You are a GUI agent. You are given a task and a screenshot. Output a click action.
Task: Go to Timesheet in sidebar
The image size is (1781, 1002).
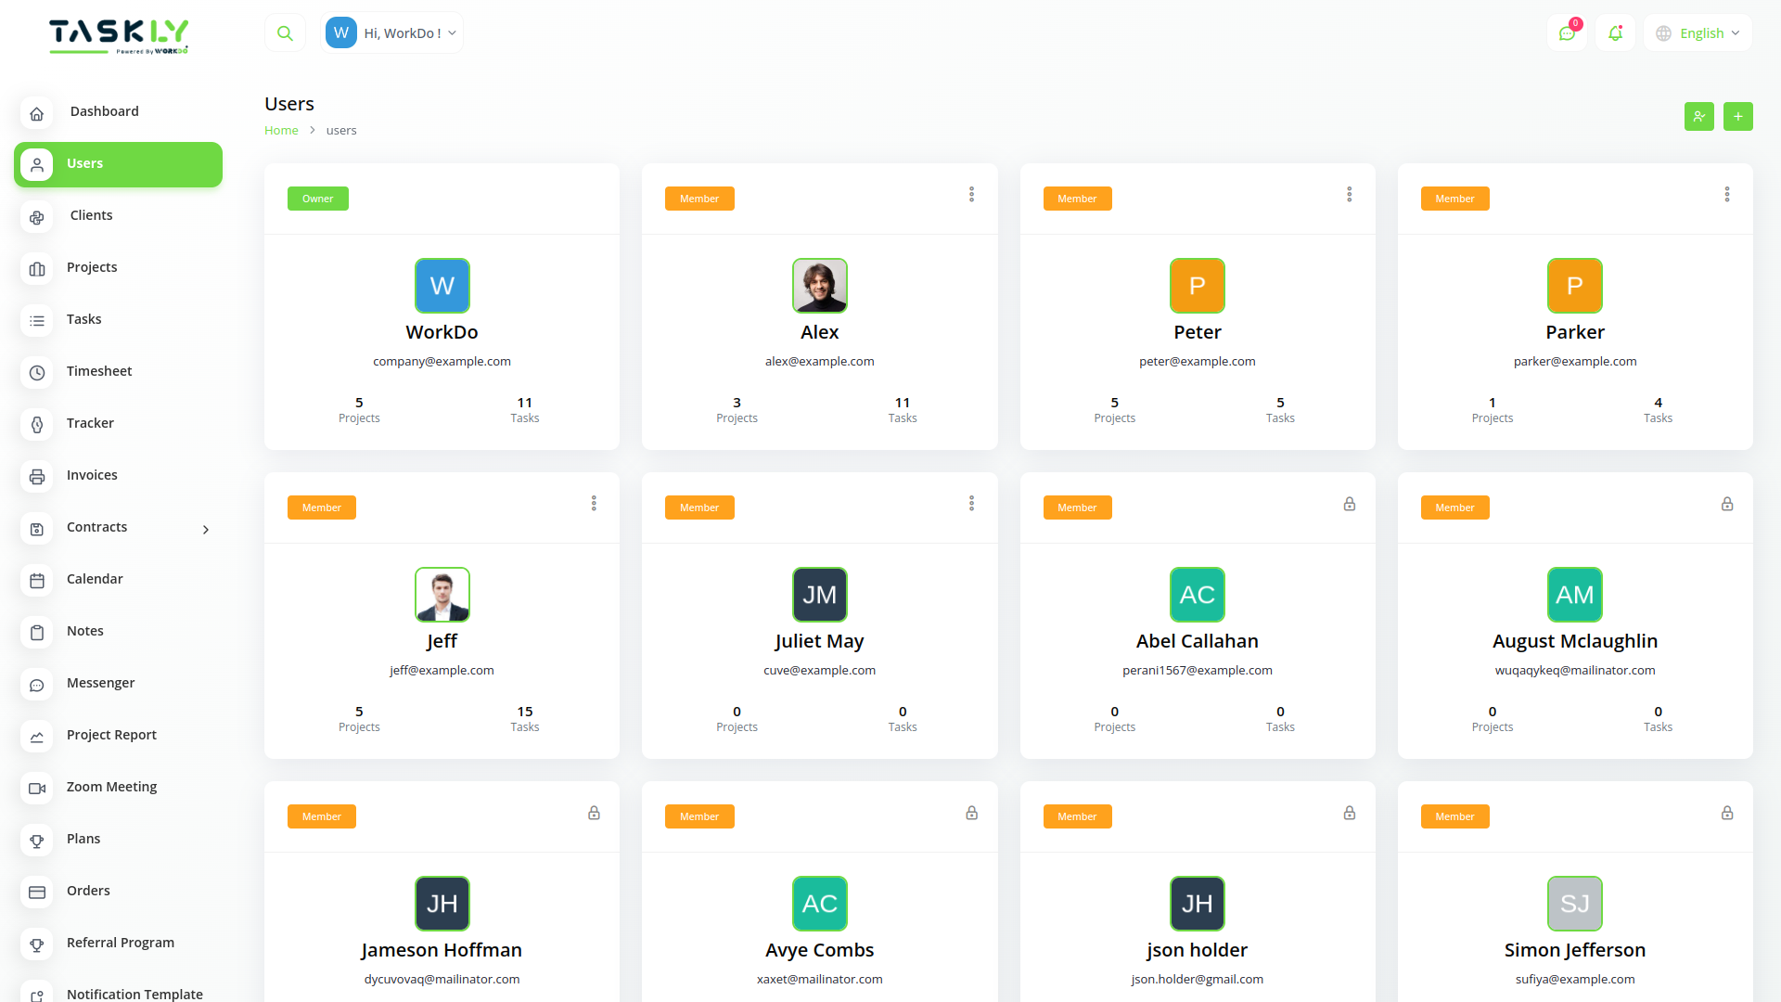click(x=99, y=371)
